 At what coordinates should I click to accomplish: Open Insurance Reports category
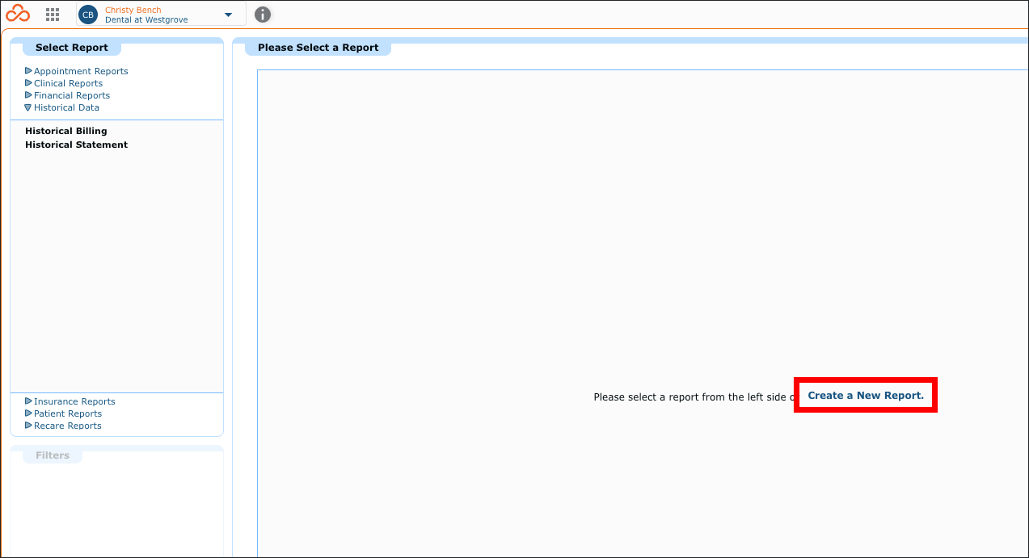click(x=74, y=401)
